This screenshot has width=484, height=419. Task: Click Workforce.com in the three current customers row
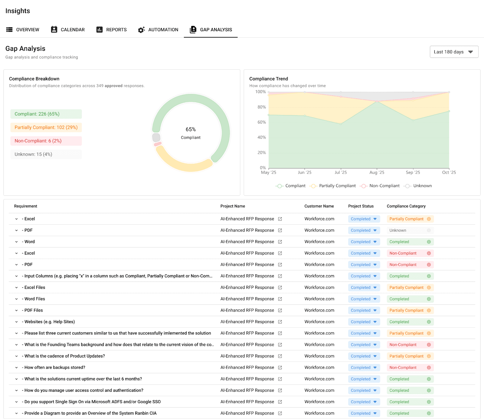point(319,333)
